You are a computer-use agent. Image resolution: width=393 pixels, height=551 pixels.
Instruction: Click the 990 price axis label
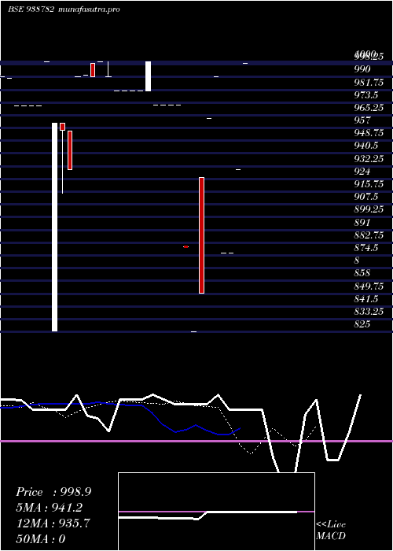point(362,69)
